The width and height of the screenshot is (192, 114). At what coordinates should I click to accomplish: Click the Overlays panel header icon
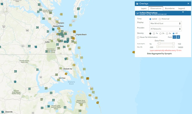(x=137, y=3)
